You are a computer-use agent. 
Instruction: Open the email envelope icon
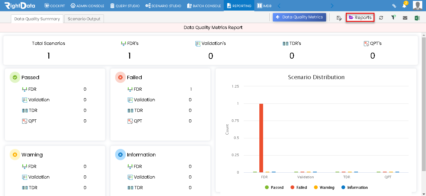click(405, 18)
